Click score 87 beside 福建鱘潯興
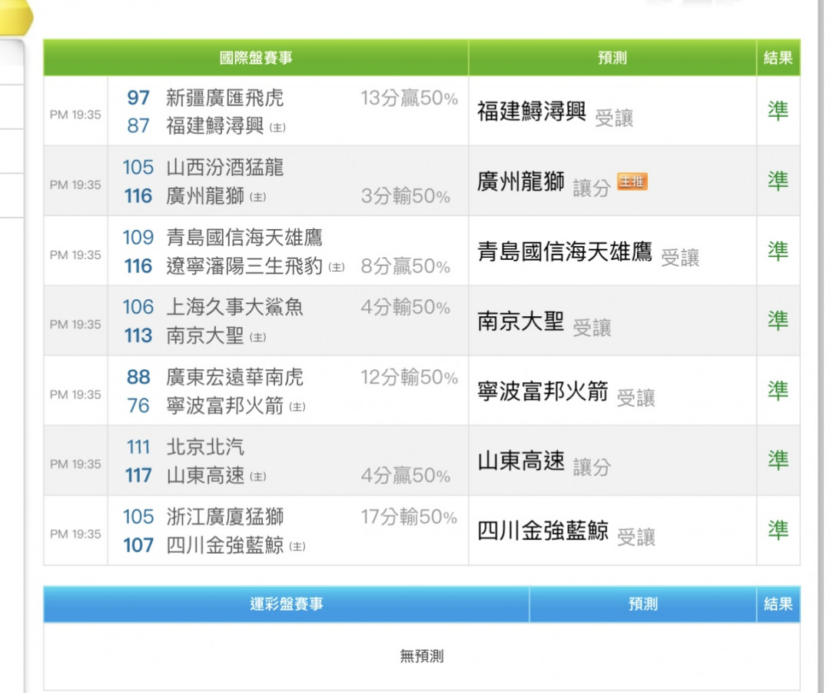The height and width of the screenshot is (693, 830). pyautogui.click(x=138, y=126)
